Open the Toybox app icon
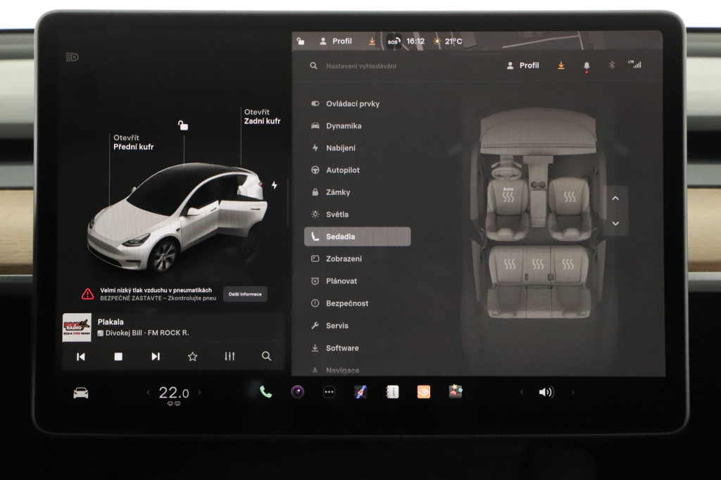This screenshot has height=480, width=721. (456, 392)
